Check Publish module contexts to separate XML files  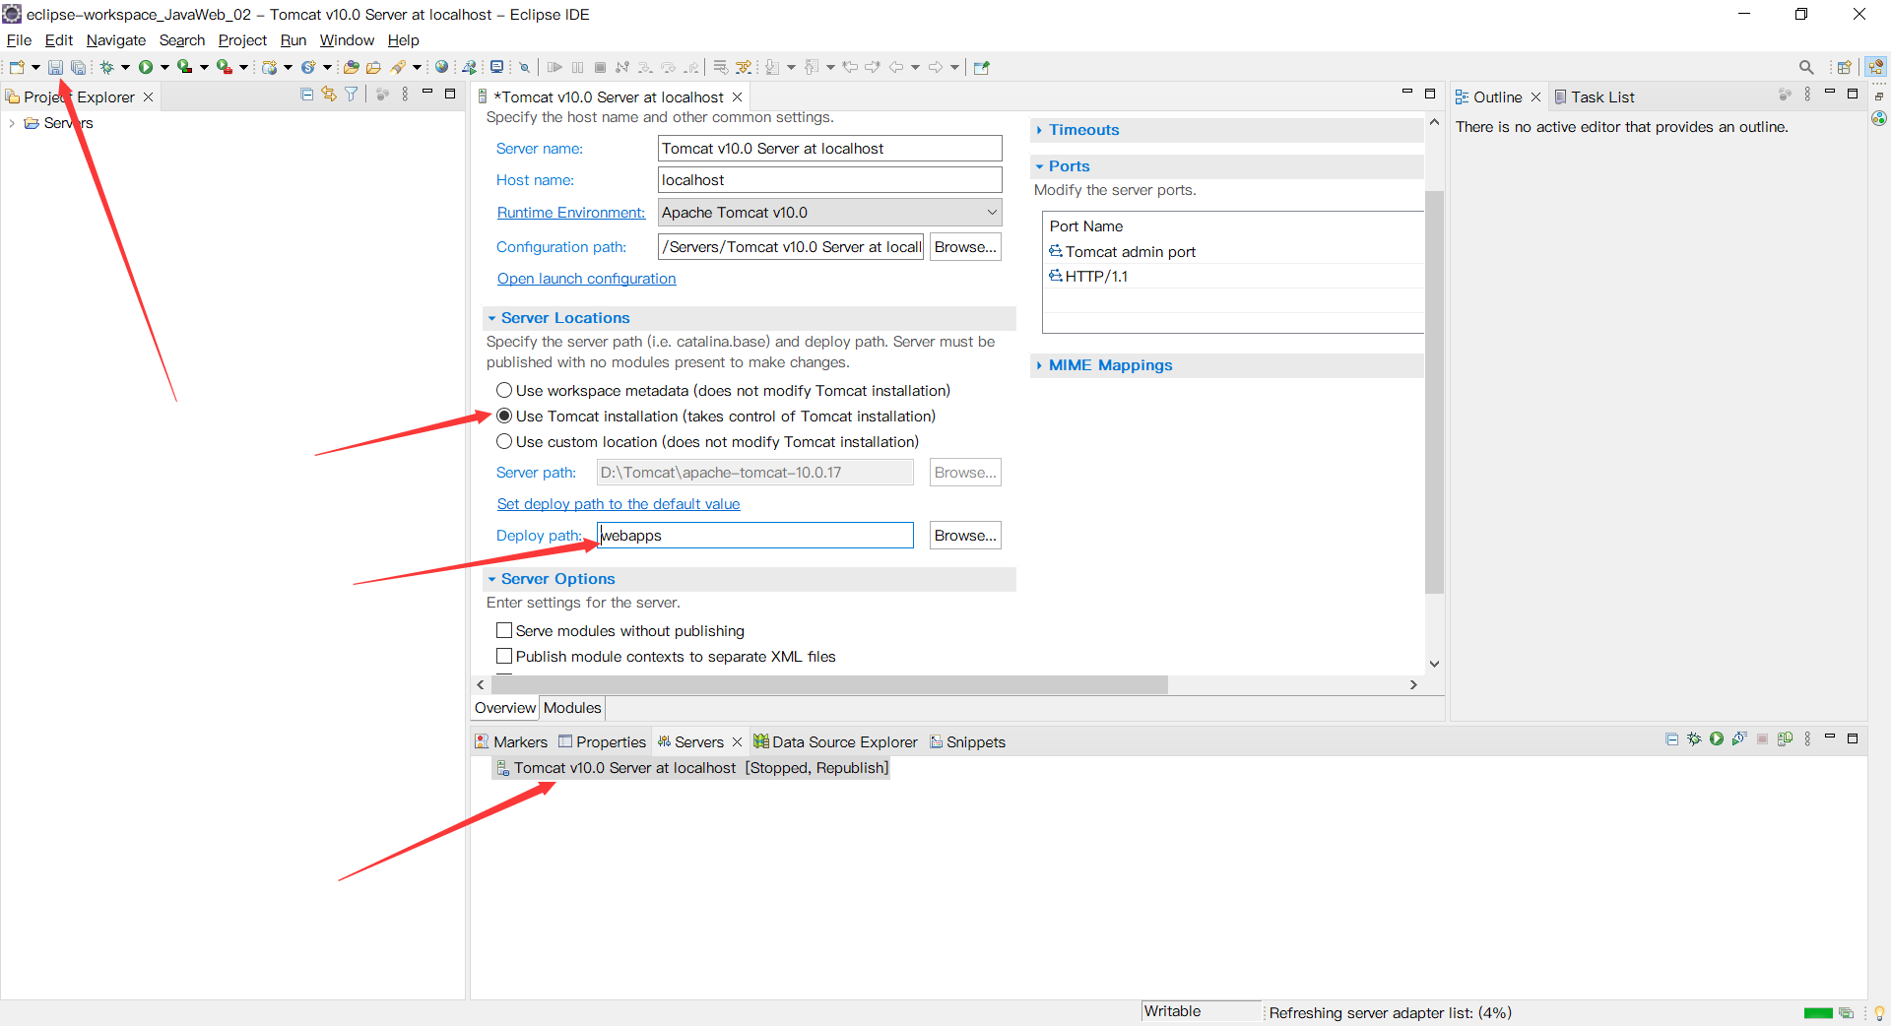(x=504, y=656)
